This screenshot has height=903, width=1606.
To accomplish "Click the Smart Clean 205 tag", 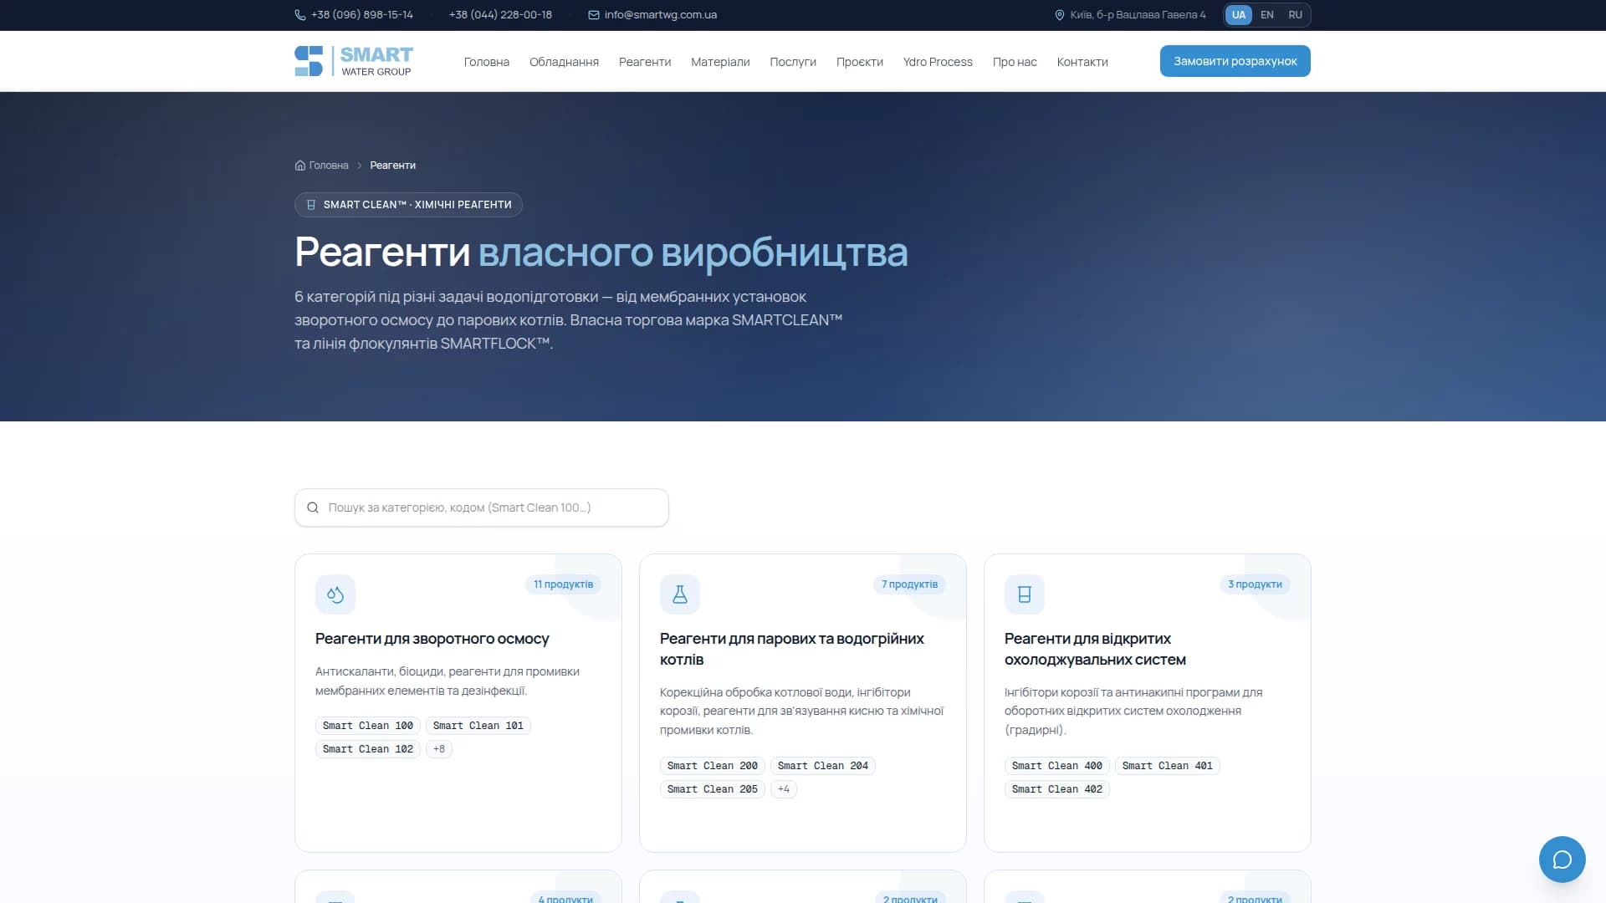I will 713,789.
